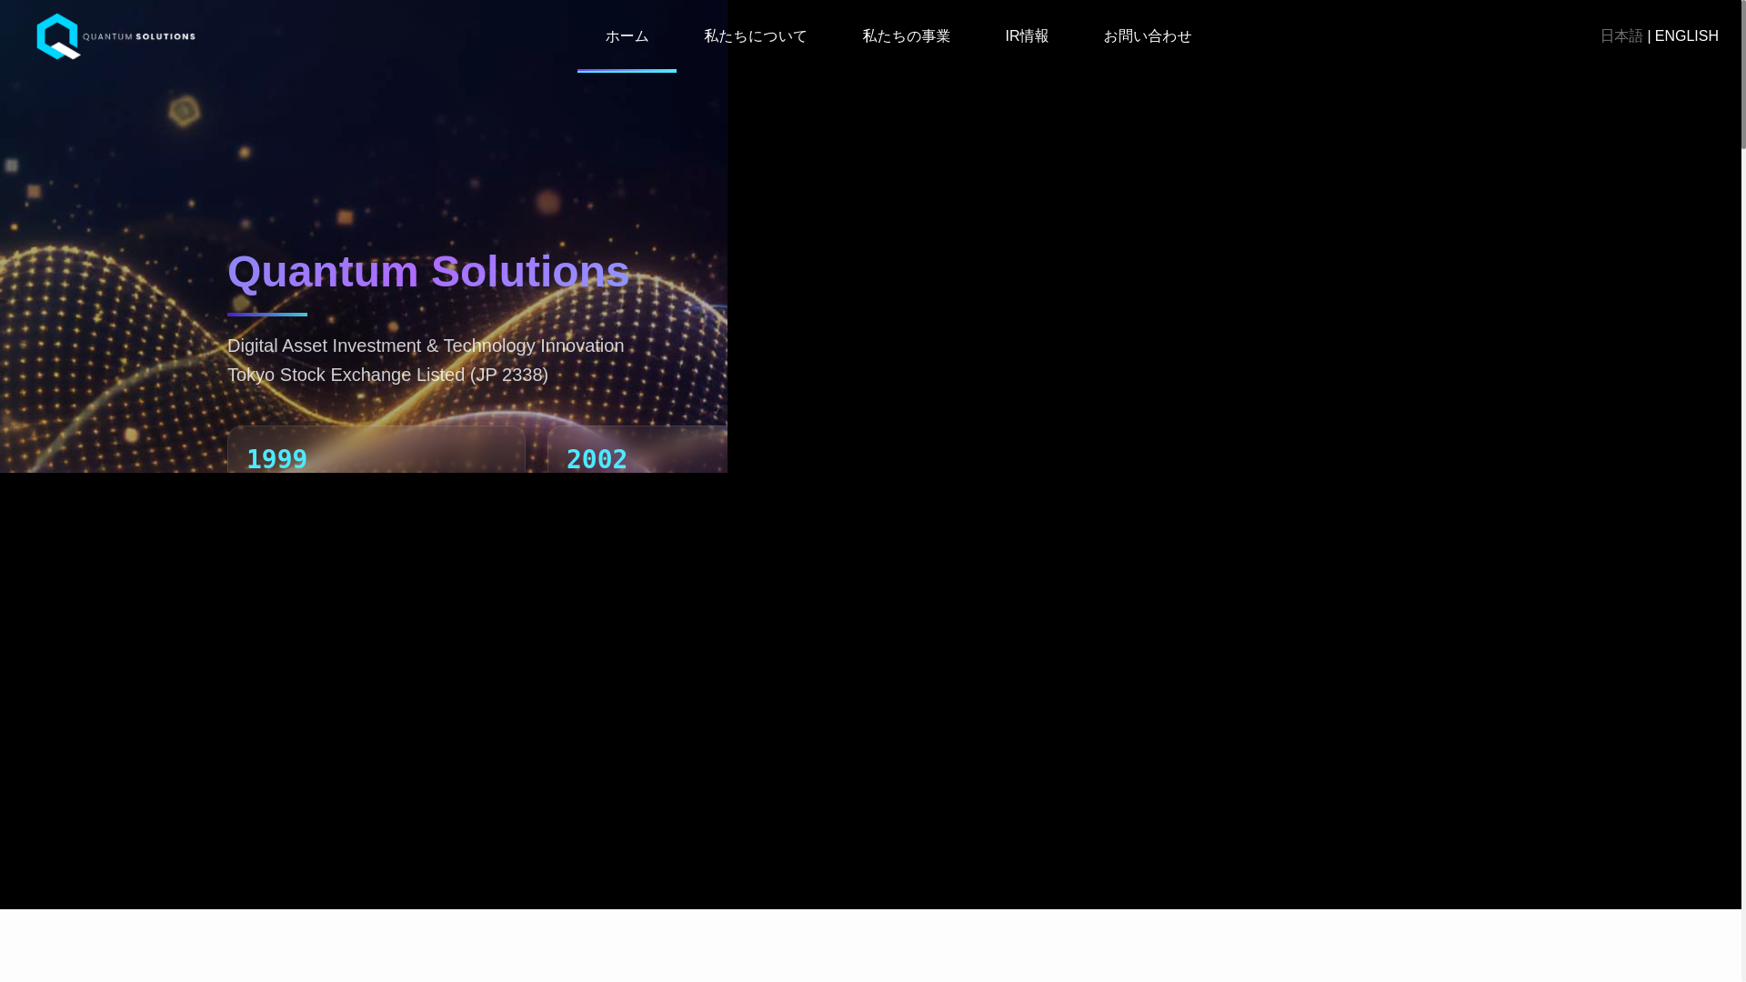Open the IR情報 menu item
The image size is (1746, 982).
(1027, 36)
